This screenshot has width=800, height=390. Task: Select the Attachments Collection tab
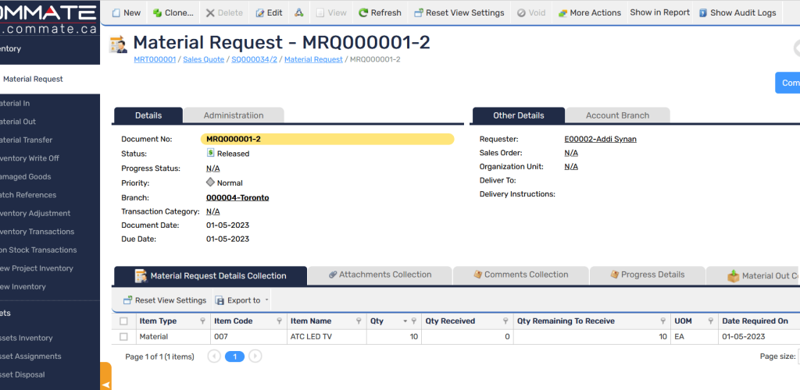[380, 275]
